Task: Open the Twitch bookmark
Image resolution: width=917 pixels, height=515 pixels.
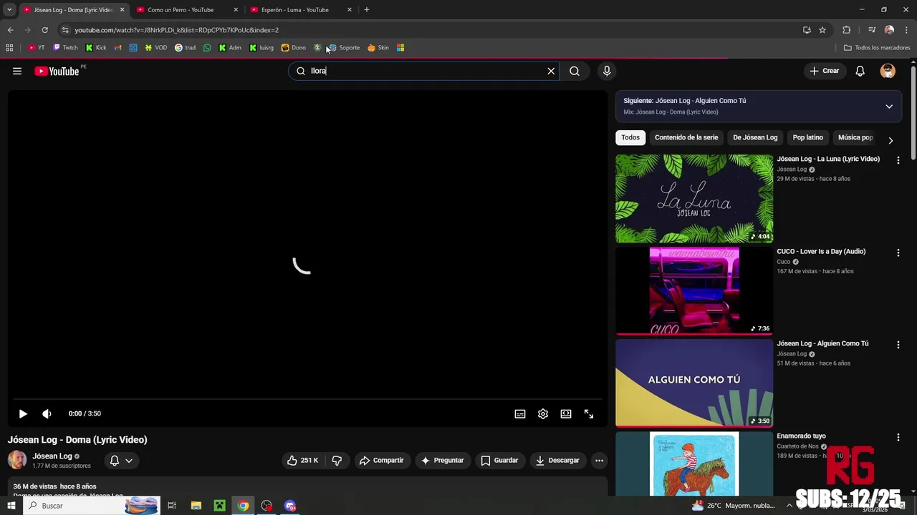Action: point(65,48)
